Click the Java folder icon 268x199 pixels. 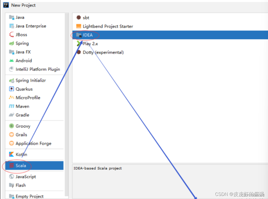[x=12, y=17]
